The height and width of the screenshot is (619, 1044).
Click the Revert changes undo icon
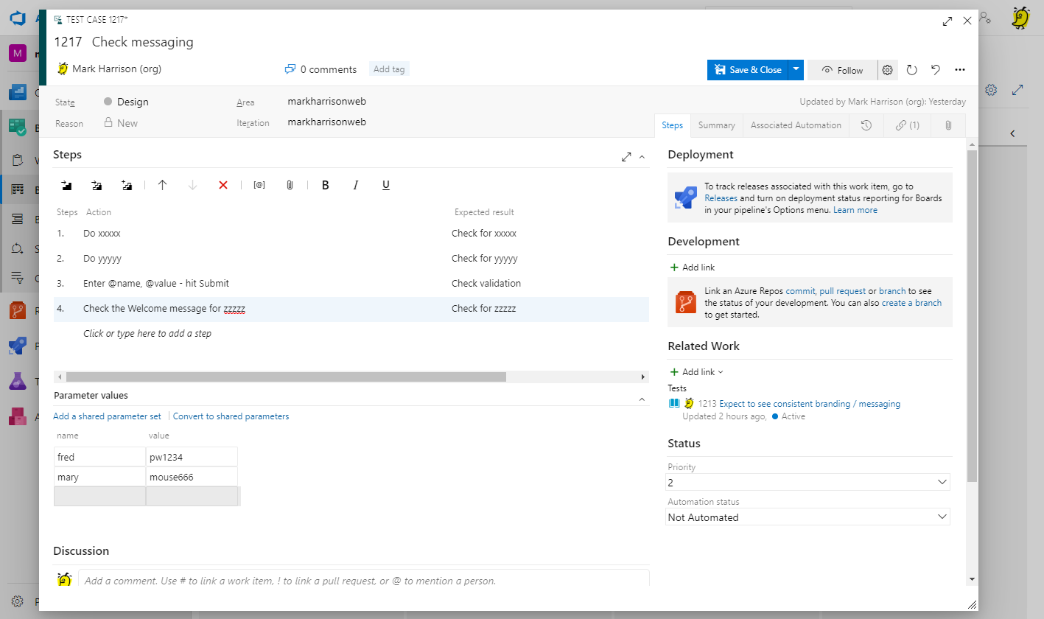point(936,70)
